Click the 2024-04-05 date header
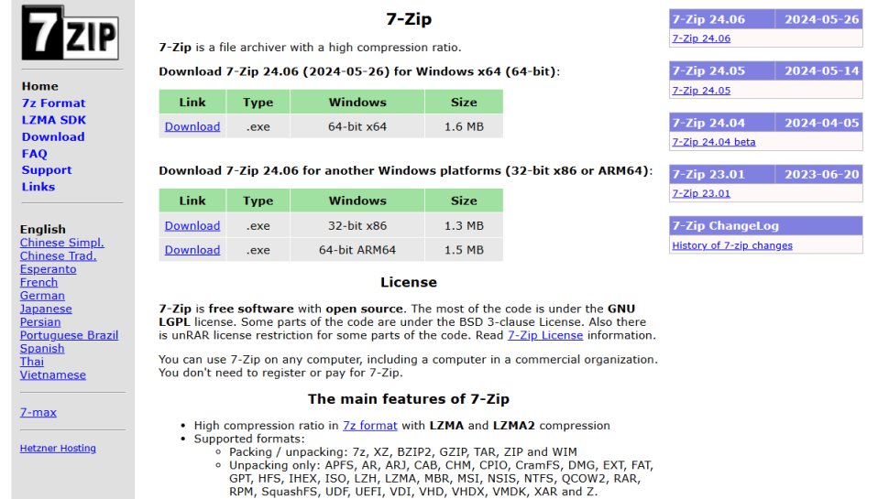 click(x=818, y=123)
